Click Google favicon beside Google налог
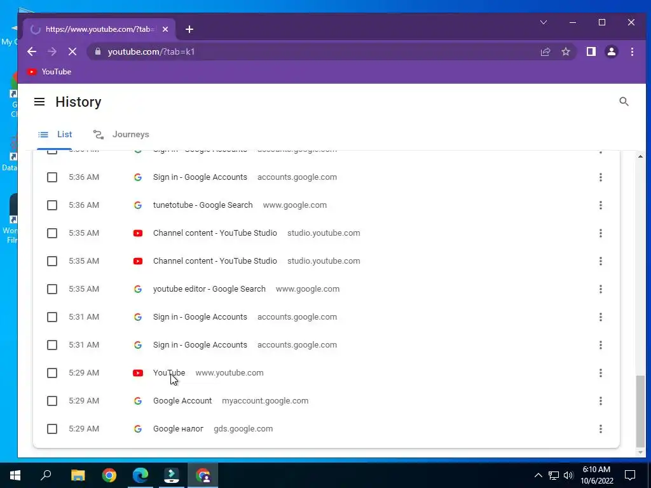The height and width of the screenshot is (488, 651). [138, 429]
